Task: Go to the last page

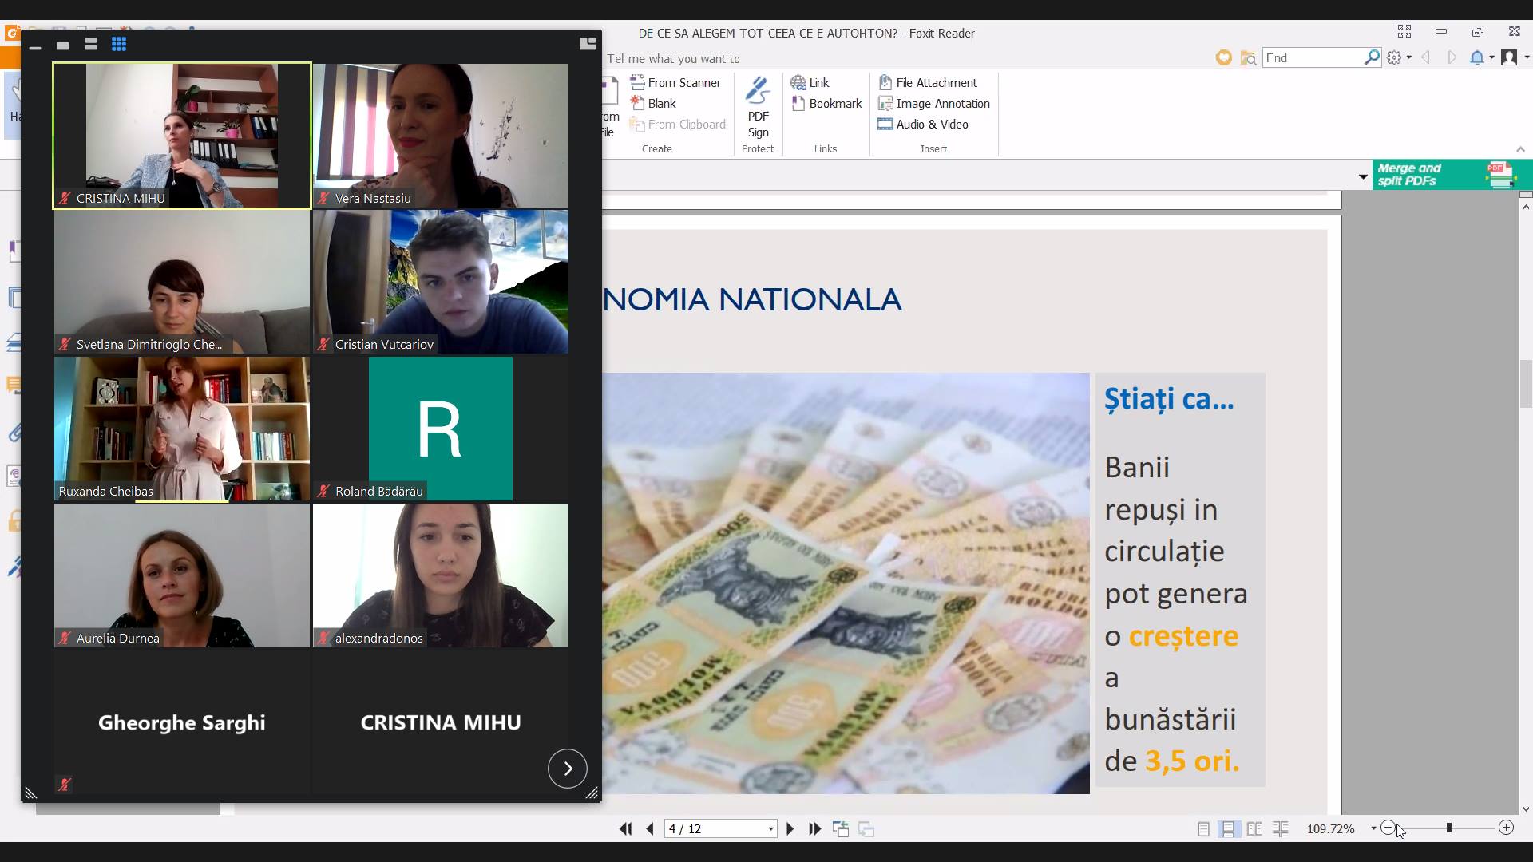Action: [x=814, y=829]
